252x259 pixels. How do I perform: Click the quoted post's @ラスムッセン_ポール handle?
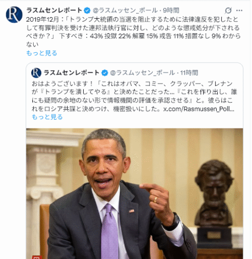coord(142,73)
